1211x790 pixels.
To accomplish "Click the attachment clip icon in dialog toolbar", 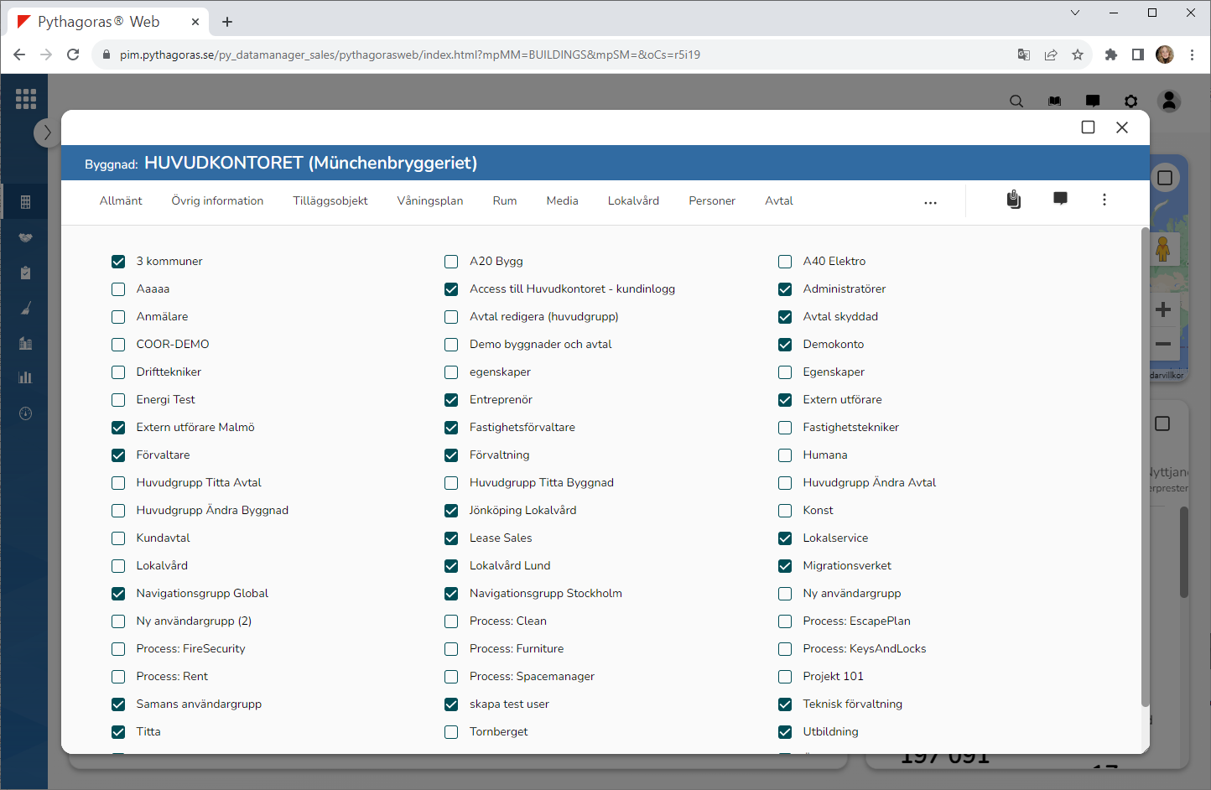I will click(x=1014, y=200).
